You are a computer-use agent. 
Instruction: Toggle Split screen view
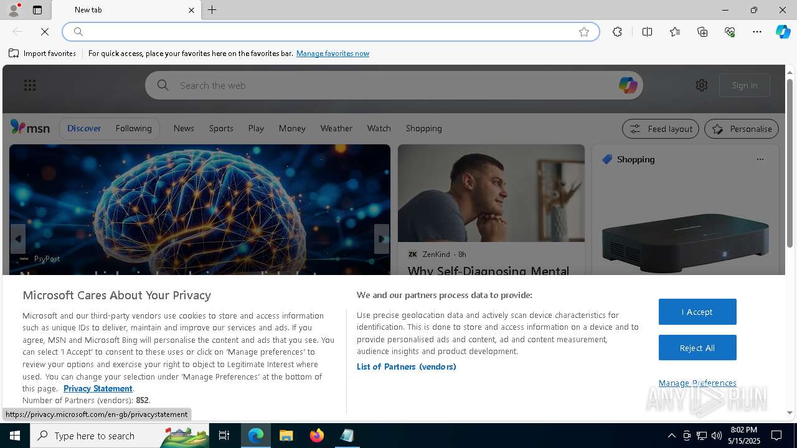[647, 32]
